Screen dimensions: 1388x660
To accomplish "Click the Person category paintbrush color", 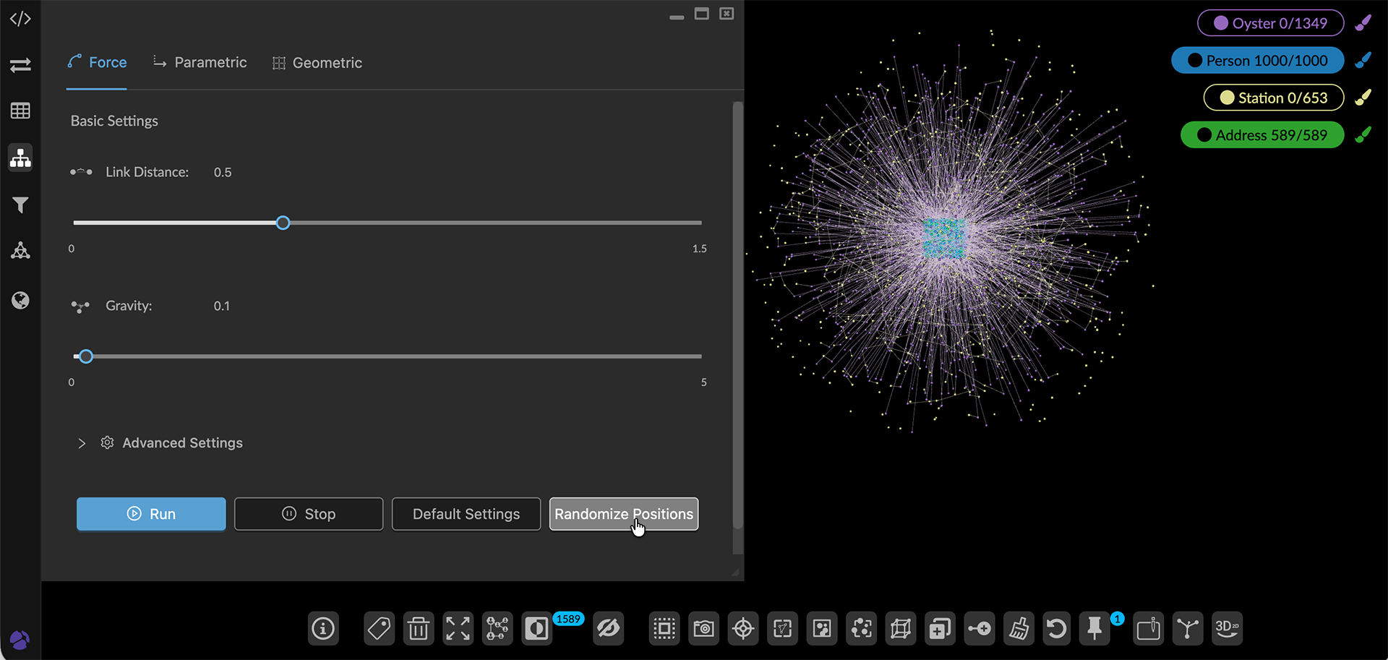I will [1363, 61].
